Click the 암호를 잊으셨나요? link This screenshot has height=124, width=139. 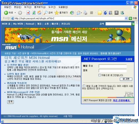point(111,53)
